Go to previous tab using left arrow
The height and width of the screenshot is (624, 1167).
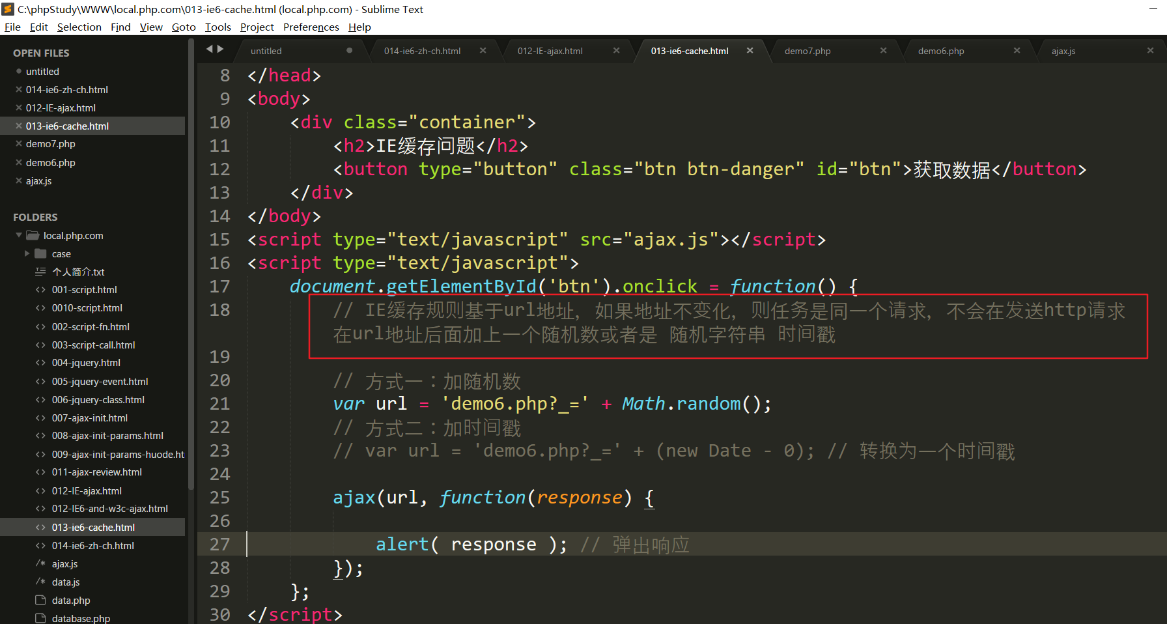tap(210, 49)
